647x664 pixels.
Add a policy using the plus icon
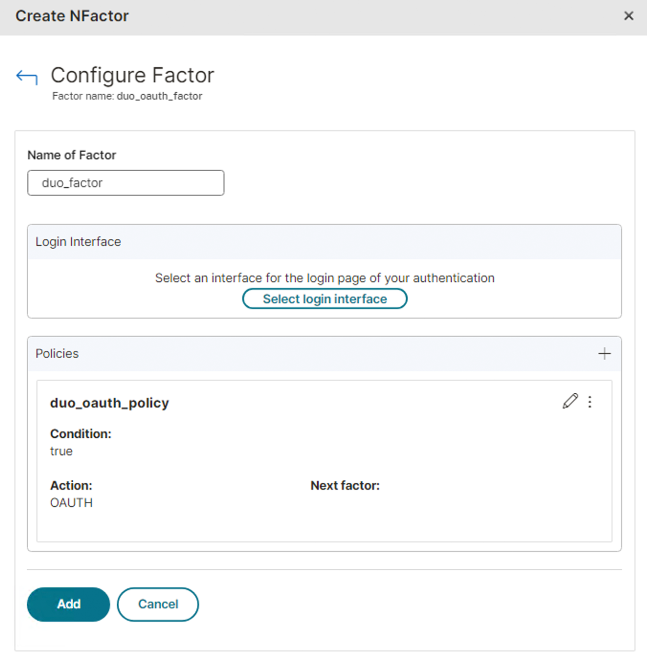(x=604, y=354)
